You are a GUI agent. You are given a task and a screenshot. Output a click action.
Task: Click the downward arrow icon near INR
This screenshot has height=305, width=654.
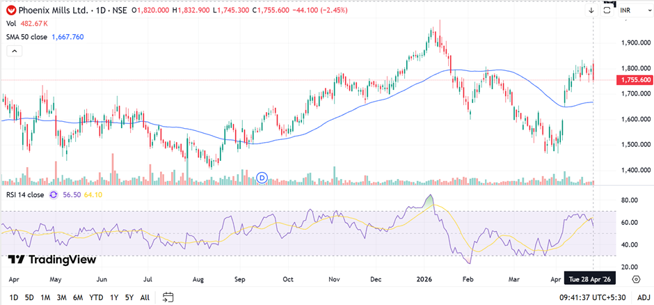coord(591,10)
